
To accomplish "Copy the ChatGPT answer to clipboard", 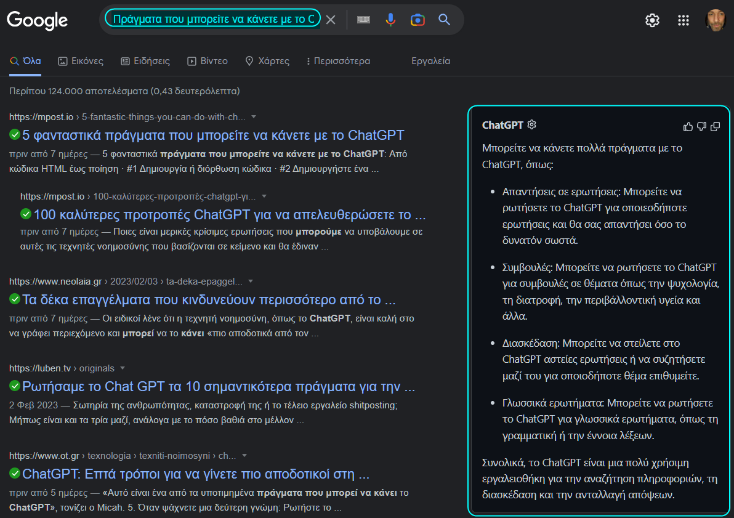I will [x=716, y=126].
